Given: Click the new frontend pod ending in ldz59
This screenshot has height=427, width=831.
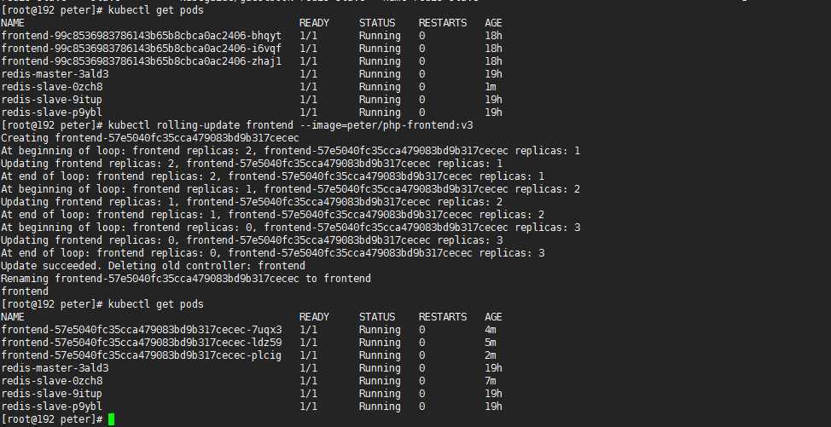Looking at the screenshot, I should [142, 343].
